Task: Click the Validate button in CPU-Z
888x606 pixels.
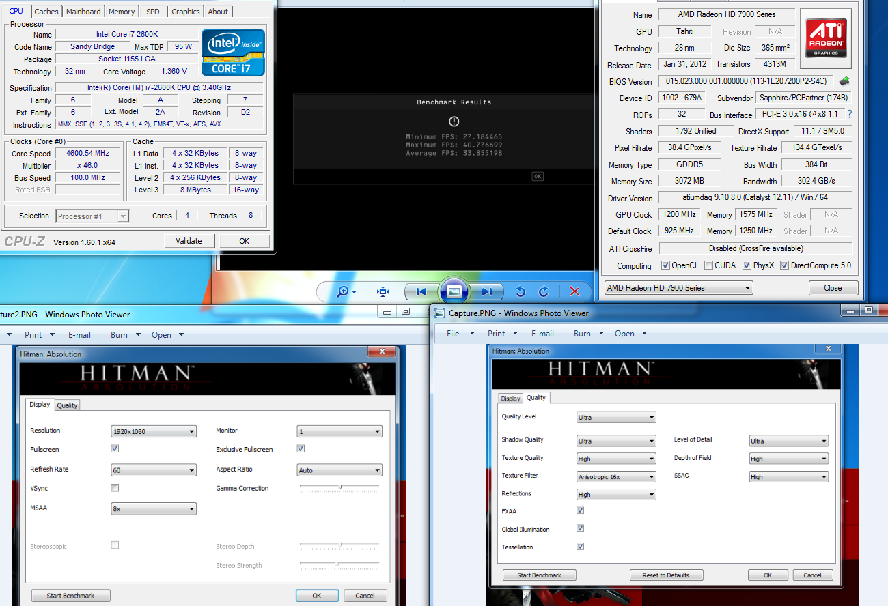Action: click(189, 241)
